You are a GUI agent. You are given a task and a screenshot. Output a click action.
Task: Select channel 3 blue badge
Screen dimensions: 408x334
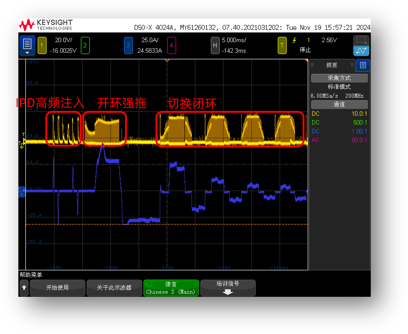[128, 46]
